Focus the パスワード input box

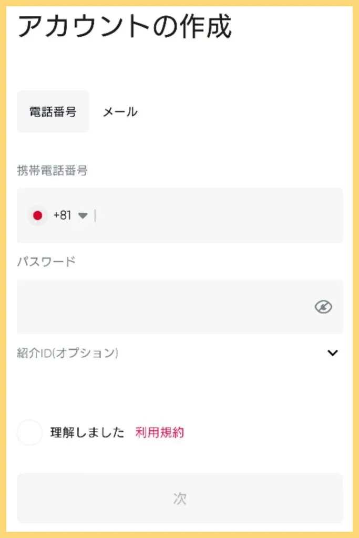163,307
